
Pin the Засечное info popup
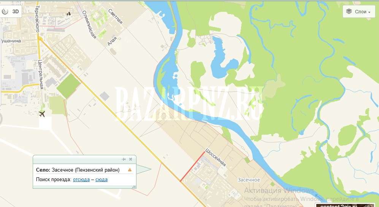(124, 159)
